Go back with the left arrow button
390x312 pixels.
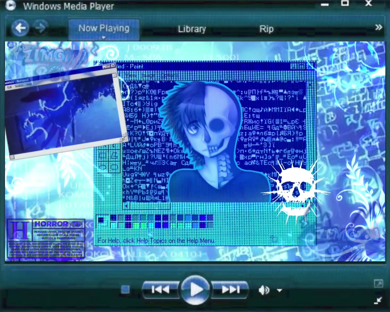[x=20, y=28]
